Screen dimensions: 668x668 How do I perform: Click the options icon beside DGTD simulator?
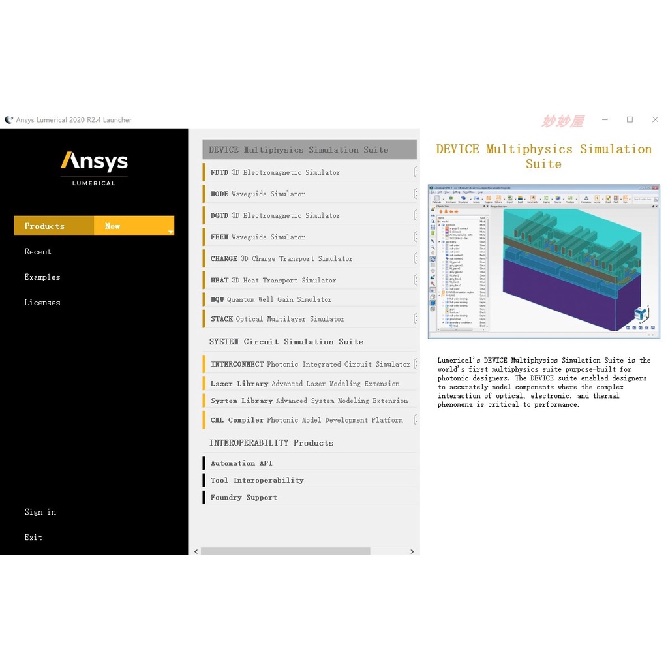click(x=416, y=215)
